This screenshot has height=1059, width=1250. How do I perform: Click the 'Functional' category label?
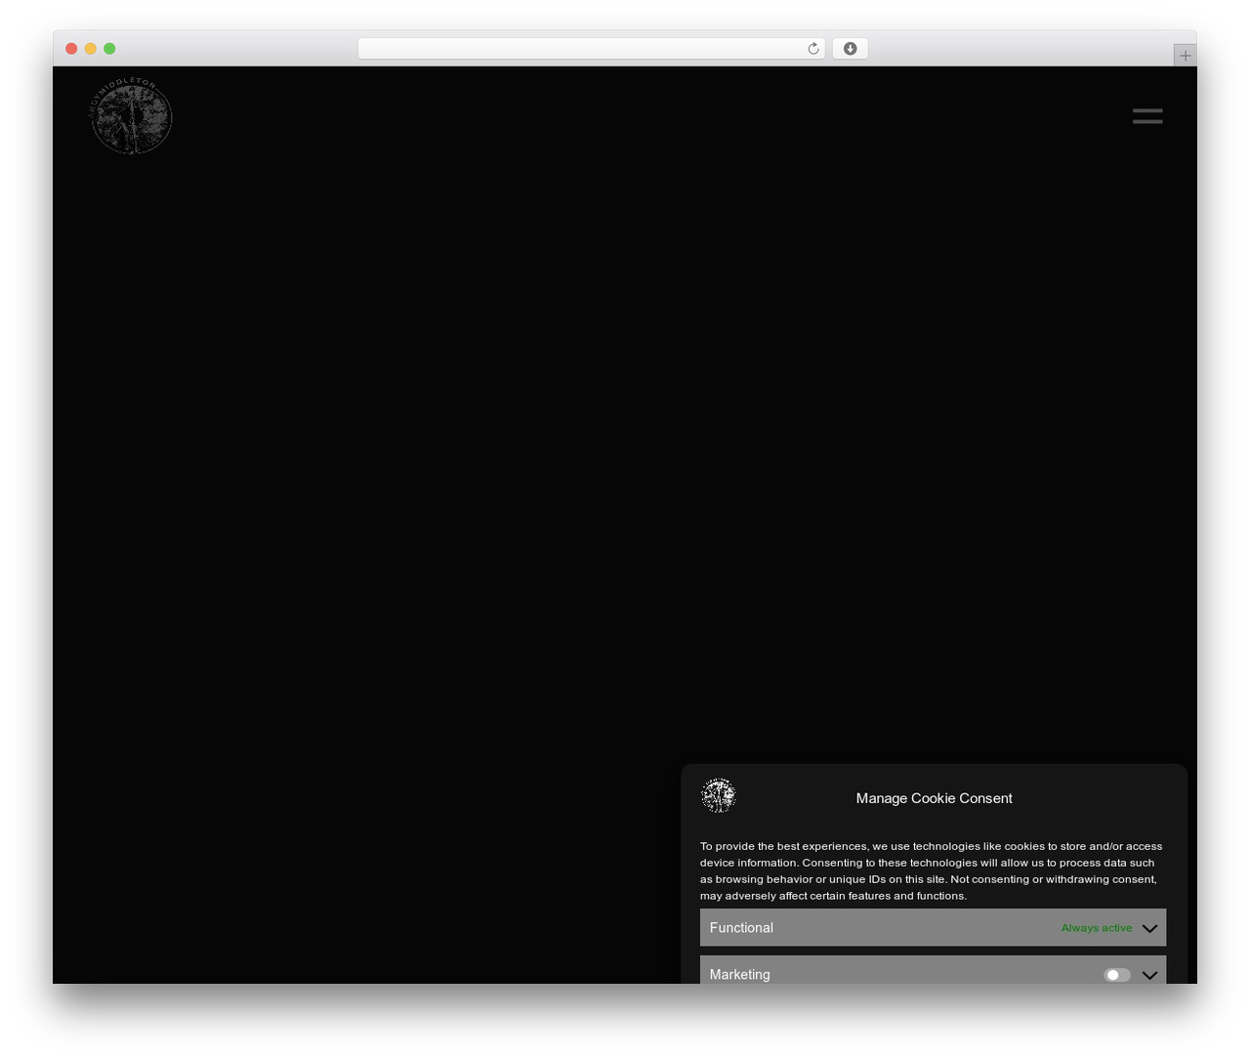coord(741,928)
